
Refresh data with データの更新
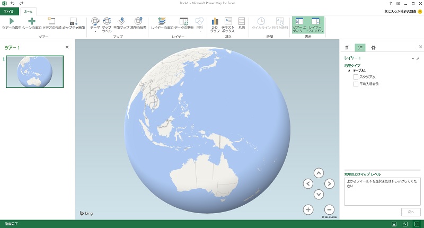(184, 23)
